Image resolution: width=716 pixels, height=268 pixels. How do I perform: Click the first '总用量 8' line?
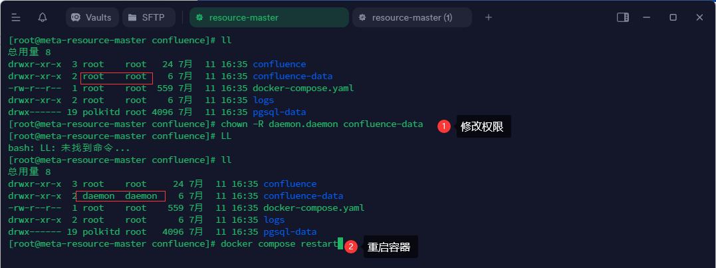click(30, 52)
